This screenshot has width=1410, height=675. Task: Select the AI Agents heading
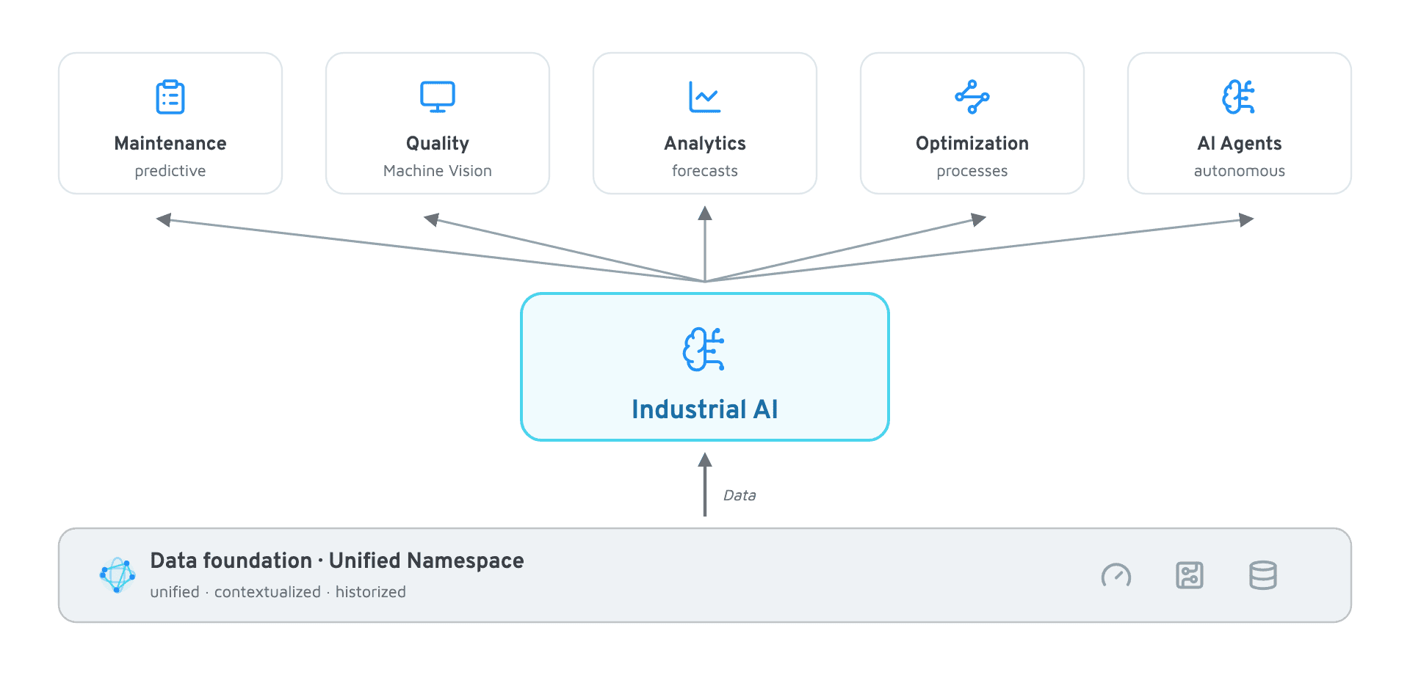pos(1240,144)
